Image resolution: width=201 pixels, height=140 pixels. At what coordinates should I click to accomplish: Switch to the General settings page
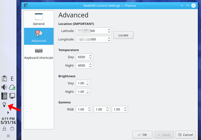[x=39, y=19]
